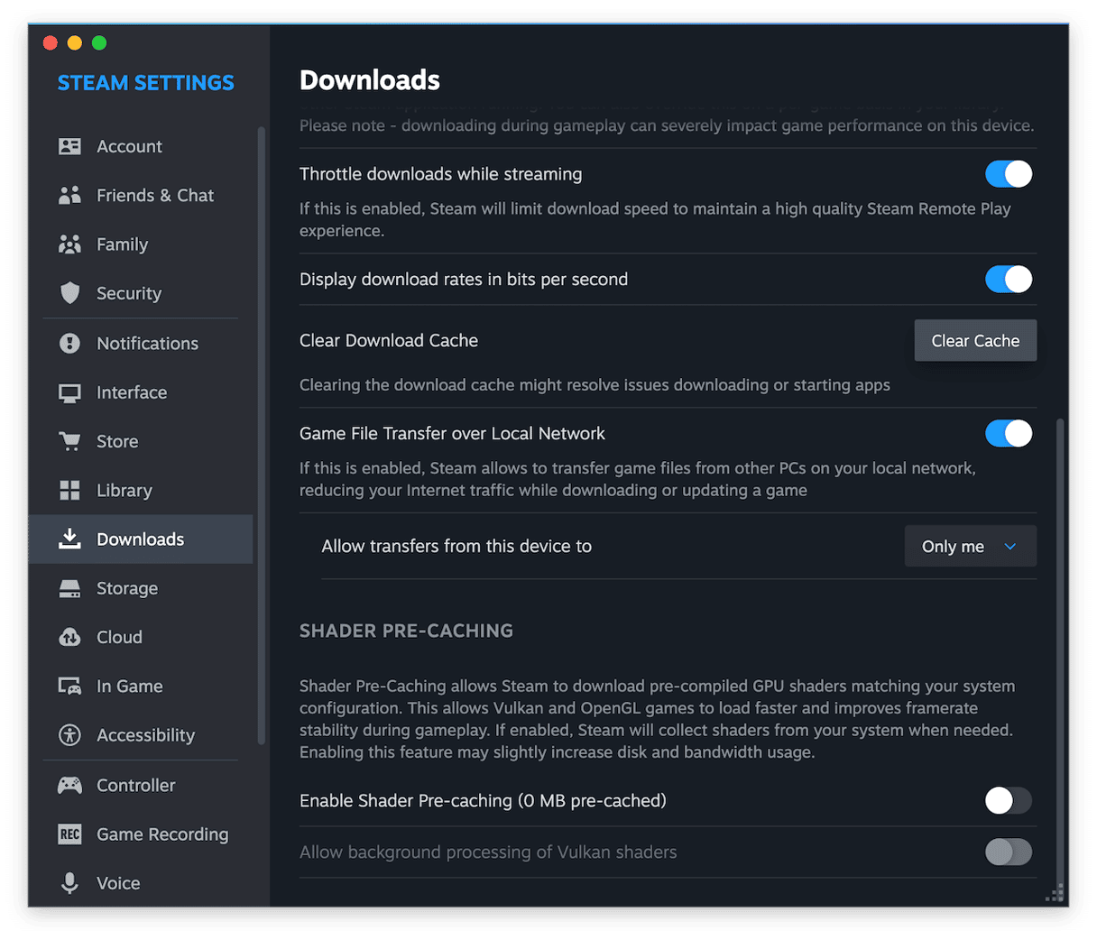Screen dimensions: 1097x940
Task: Click the main content vertical scrollbar
Action: coord(1060,650)
